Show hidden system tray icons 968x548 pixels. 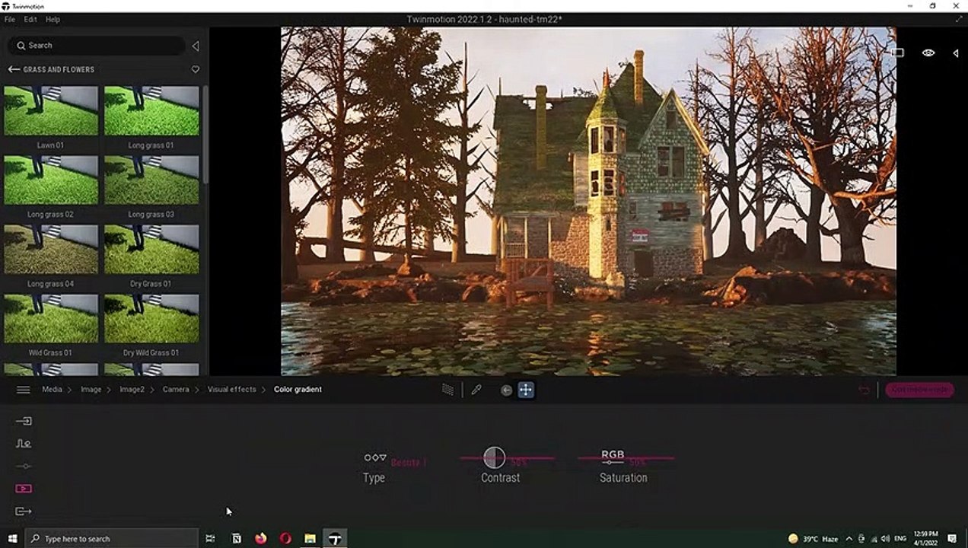pos(849,539)
